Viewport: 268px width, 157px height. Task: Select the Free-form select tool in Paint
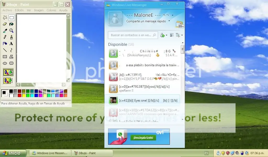tap(5, 18)
